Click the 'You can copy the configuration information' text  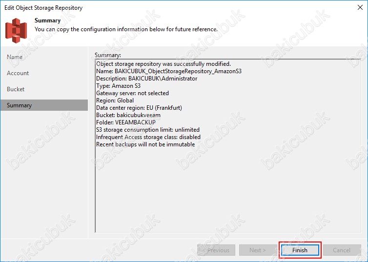point(126,29)
